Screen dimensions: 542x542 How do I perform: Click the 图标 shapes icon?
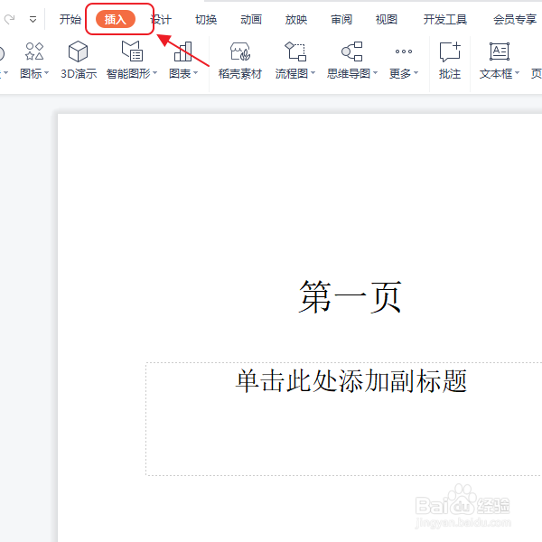click(34, 51)
